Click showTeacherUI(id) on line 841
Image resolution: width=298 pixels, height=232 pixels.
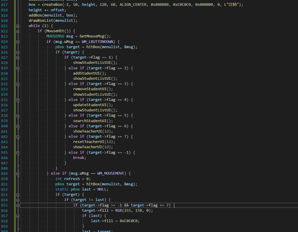(x=93, y=131)
